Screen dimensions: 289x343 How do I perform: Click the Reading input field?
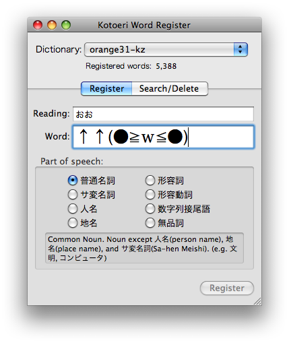163,114
